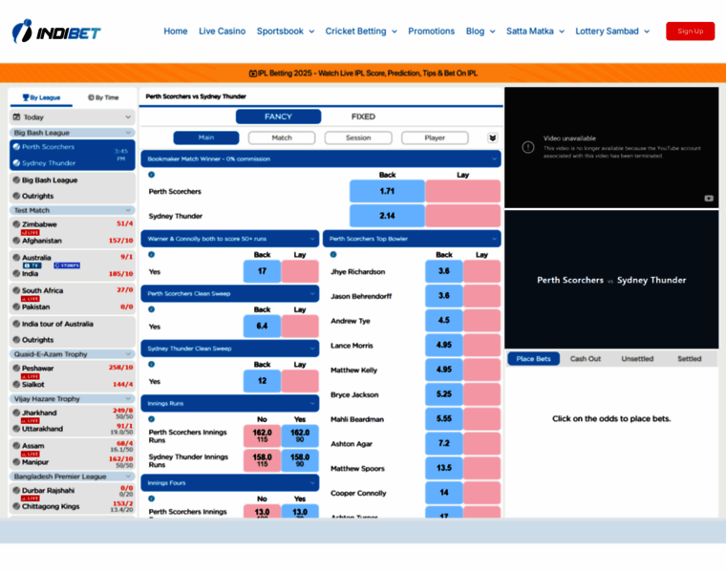This screenshot has height=573, width=726.
Task: Click the Sign Up button
Action: coord(691,31)
